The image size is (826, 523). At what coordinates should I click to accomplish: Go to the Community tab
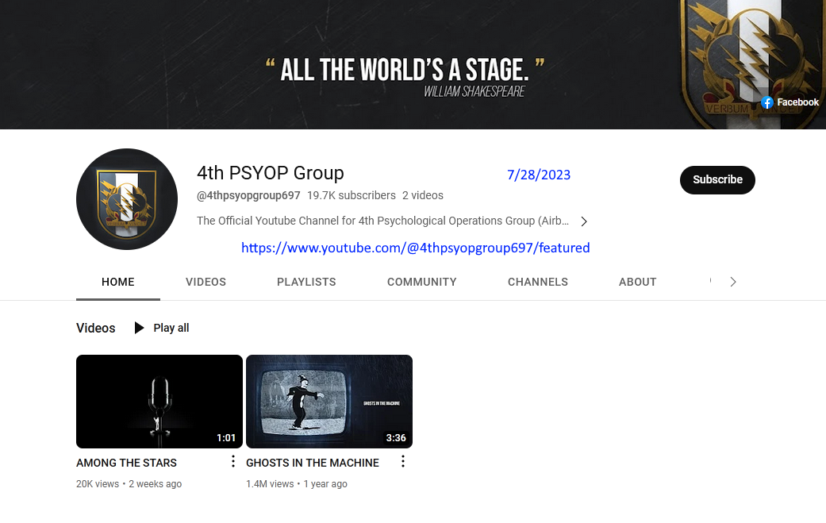(x=422, y=282)
